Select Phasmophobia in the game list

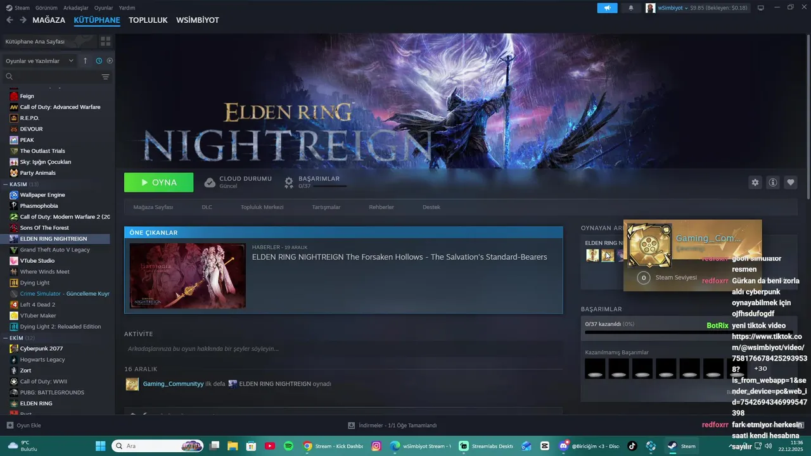39,206
